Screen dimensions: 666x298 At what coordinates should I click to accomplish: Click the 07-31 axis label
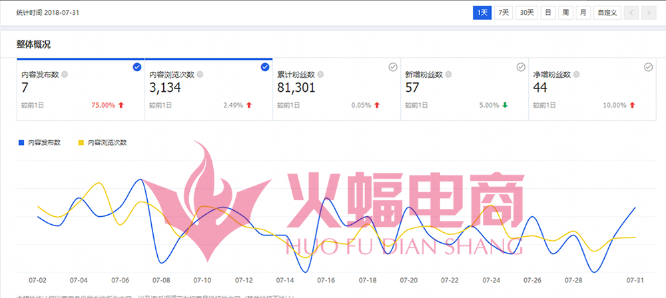click(x=635, y=281)
